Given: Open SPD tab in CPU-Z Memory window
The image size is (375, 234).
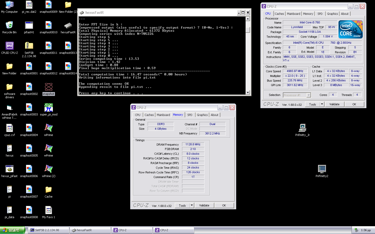Looking at the screenshot, I should (190, 115).
